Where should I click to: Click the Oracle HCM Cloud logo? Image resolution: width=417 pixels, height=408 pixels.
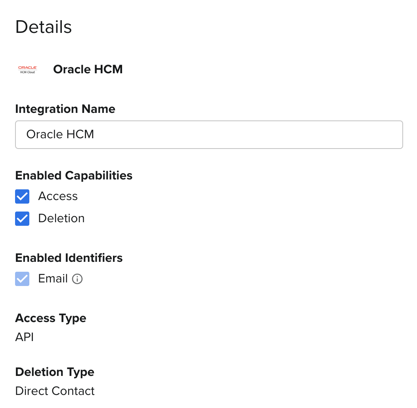click(x=27, y=70)
